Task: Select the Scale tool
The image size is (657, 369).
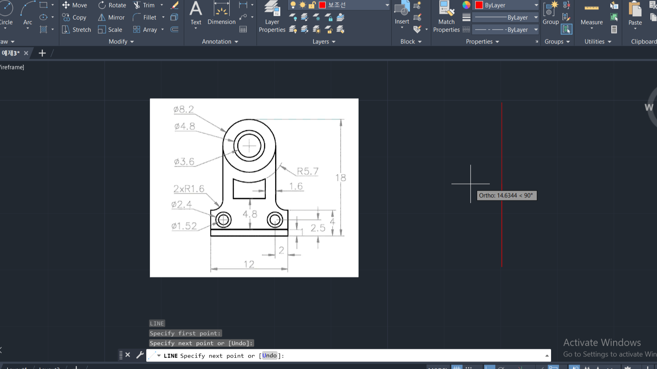Action: (x=110, y=30)
